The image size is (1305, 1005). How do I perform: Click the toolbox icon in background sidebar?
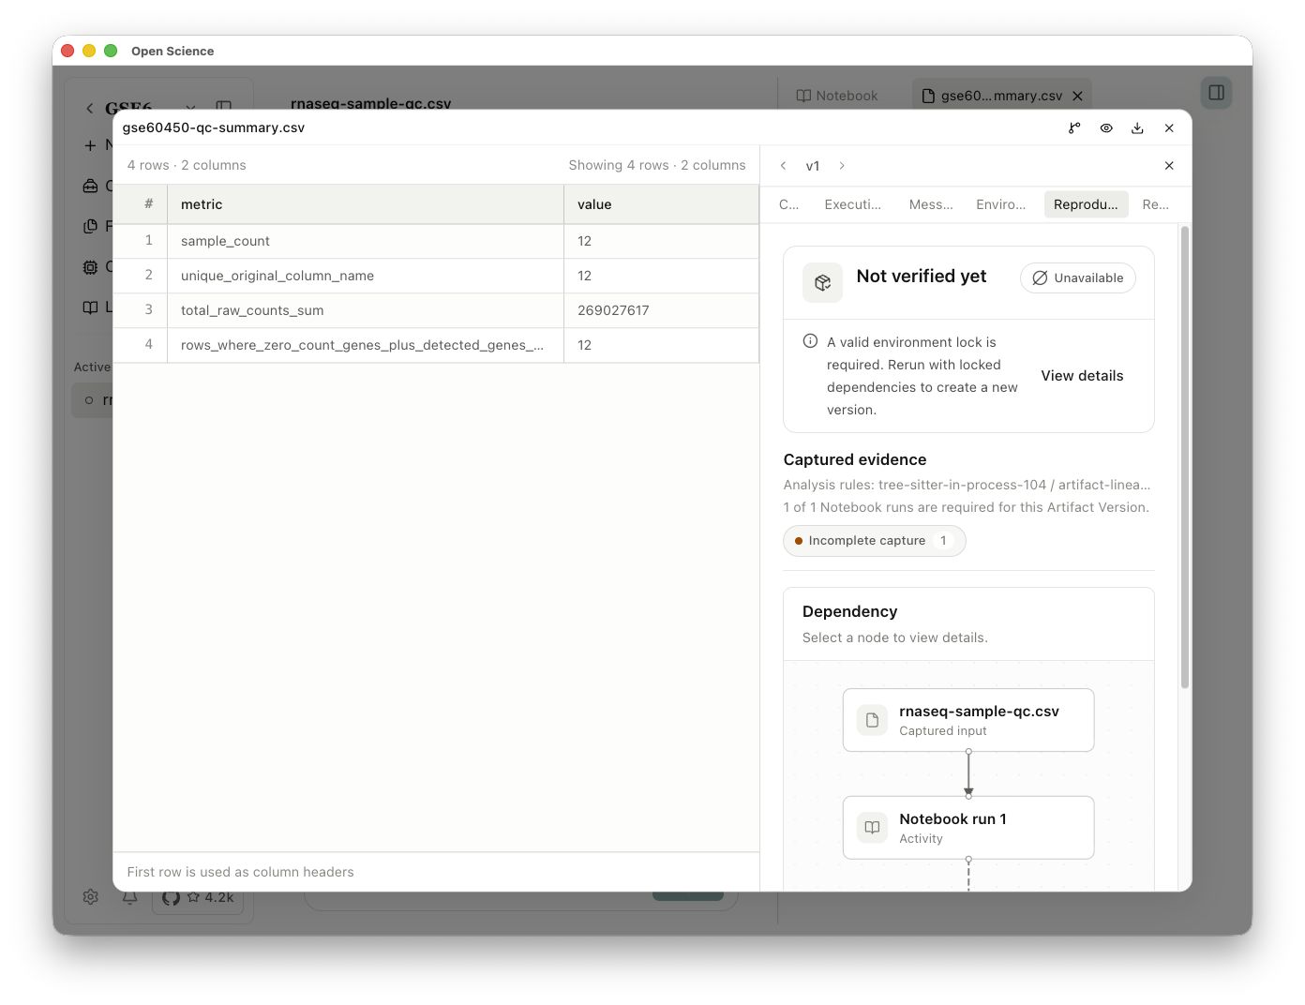[90, 187]
